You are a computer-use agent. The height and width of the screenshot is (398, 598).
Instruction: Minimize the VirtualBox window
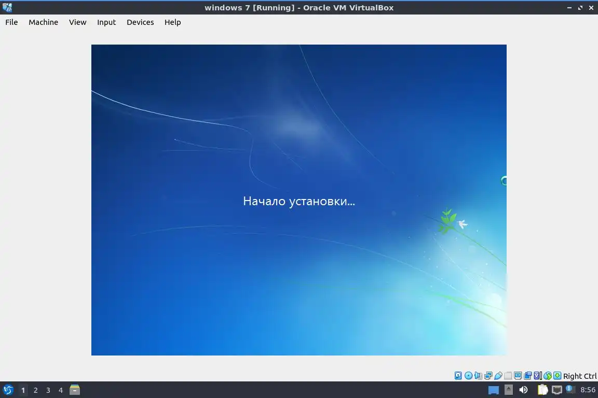[x=569, y=8]
